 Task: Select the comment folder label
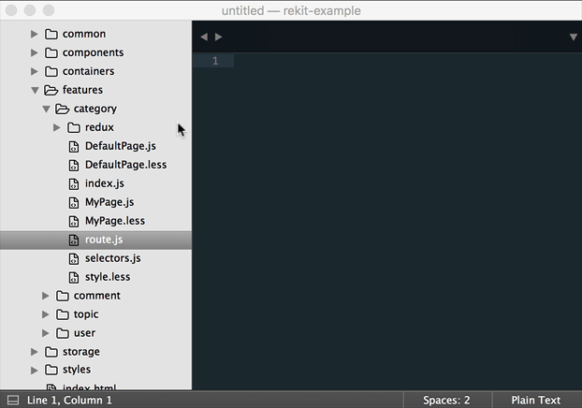point(97,296)
